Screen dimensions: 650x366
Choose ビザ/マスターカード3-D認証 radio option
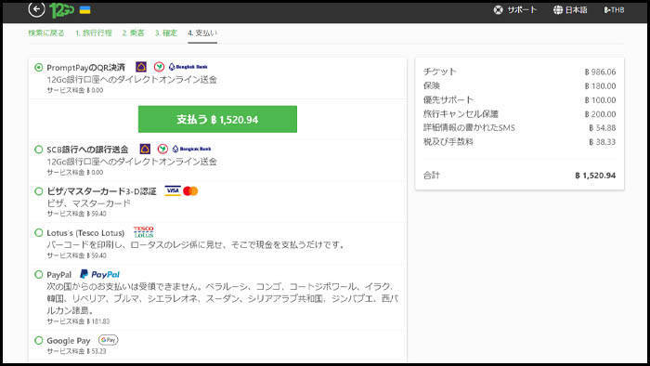click(x=39, y=191)
